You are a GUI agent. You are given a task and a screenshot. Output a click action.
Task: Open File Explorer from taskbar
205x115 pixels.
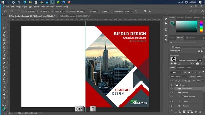click(30, 2)
